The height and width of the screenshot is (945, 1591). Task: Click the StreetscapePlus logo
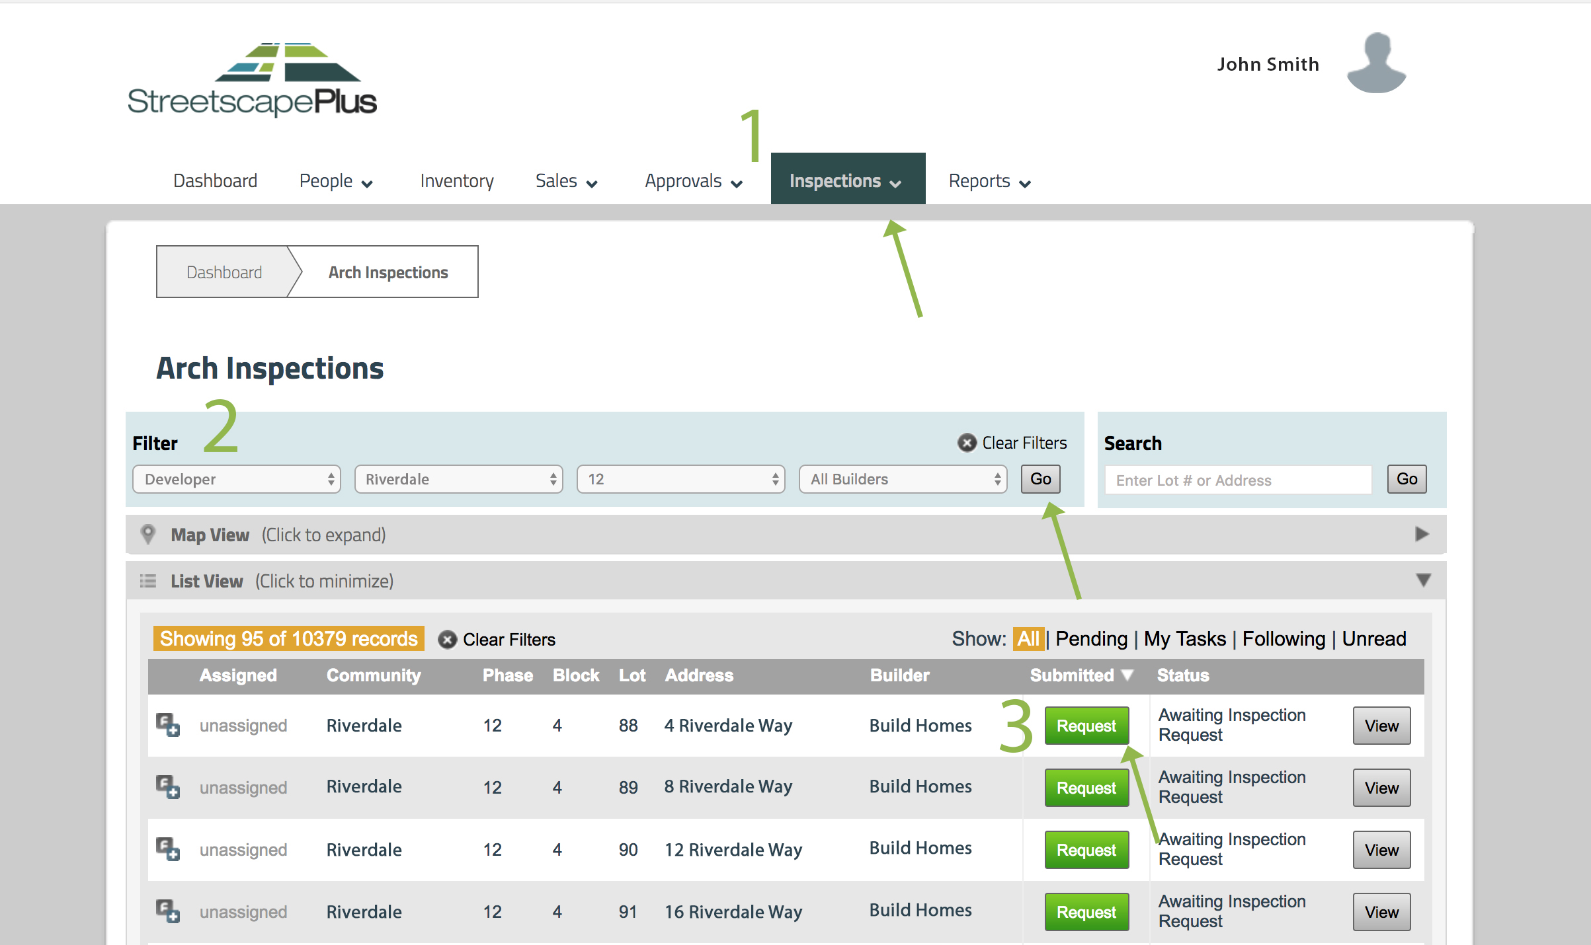pos(252,80)
